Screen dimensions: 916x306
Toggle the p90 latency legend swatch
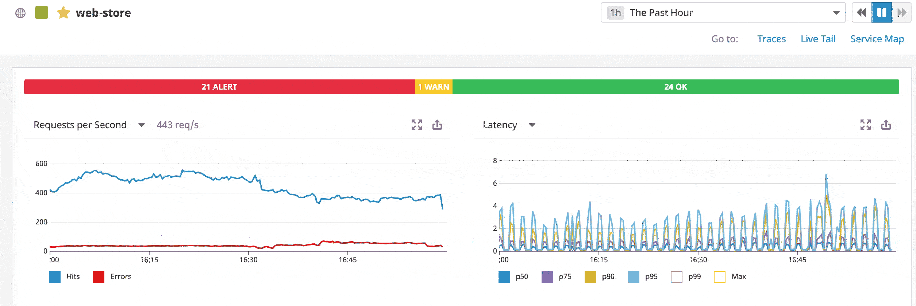[590, 277]
